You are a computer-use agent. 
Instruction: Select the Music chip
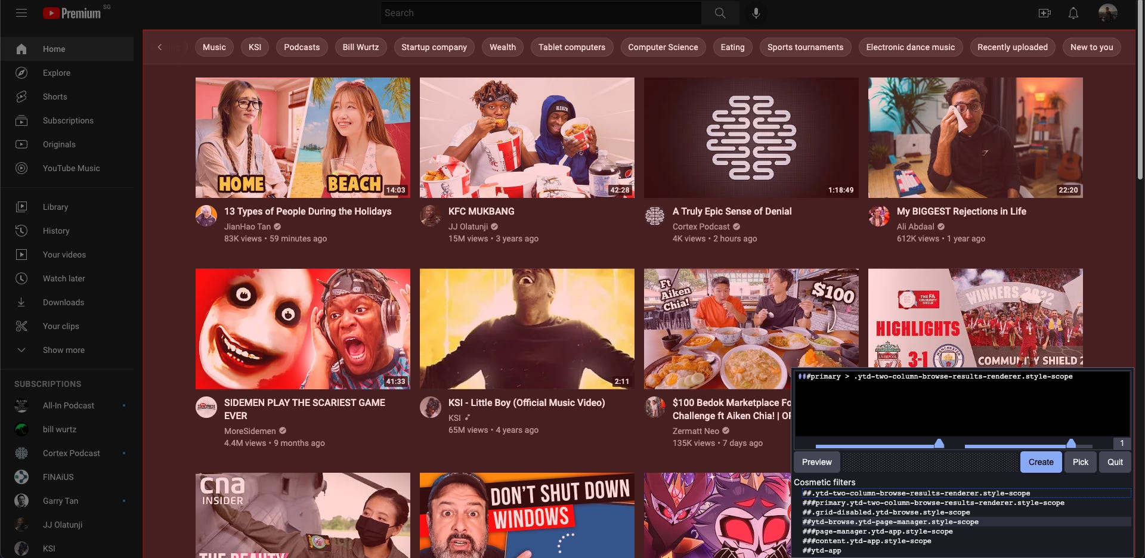(x=214, y=47)
